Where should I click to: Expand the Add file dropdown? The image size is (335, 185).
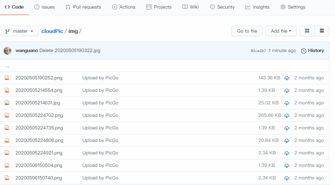coord(281,31)
